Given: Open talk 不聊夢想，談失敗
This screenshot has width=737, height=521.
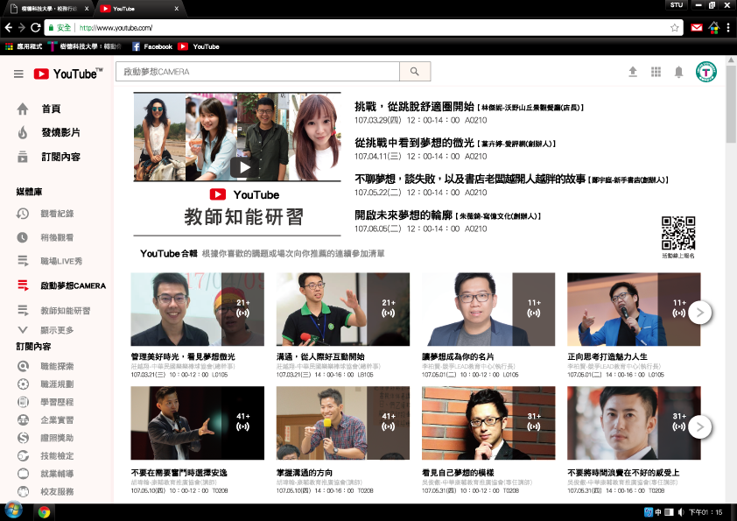Looking at the screenshot, I should click(470, 180).
